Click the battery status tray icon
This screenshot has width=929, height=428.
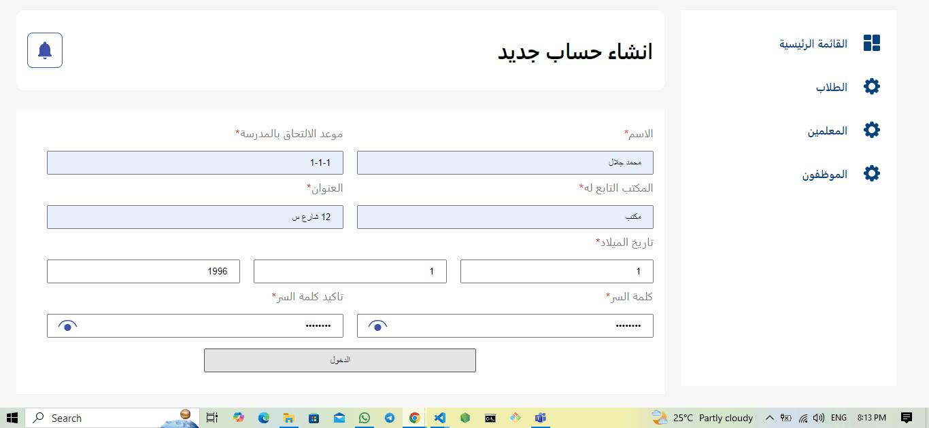click(x=786, y=418)
